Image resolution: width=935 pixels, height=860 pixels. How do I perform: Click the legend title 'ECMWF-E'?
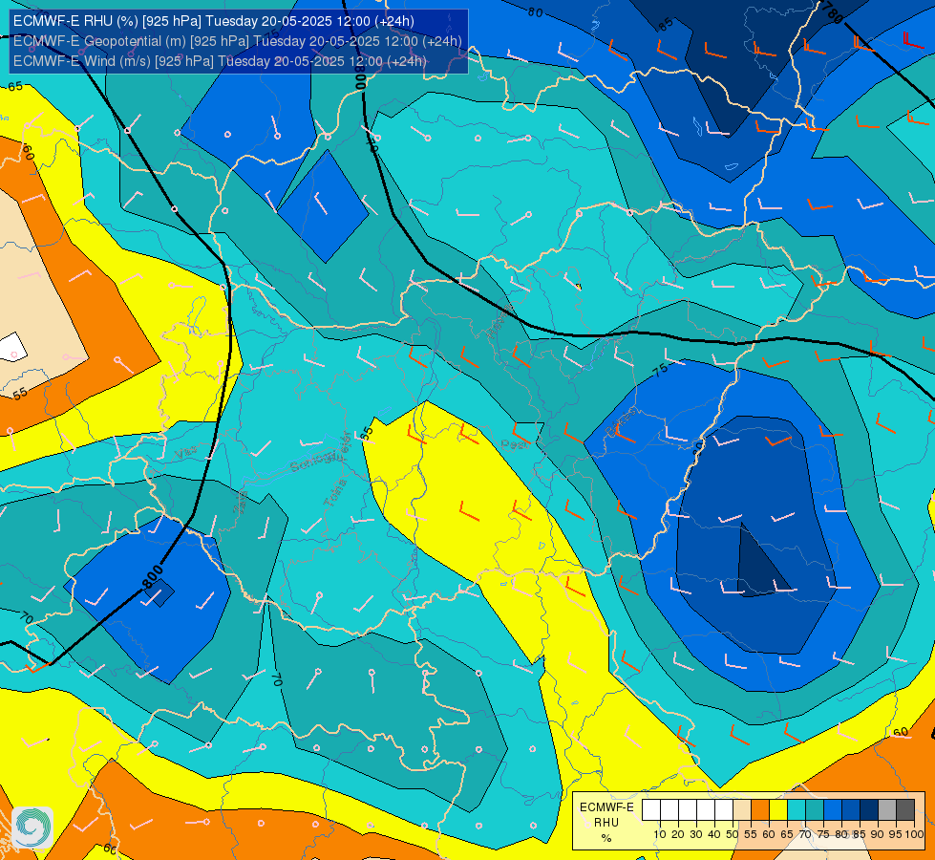606,806
